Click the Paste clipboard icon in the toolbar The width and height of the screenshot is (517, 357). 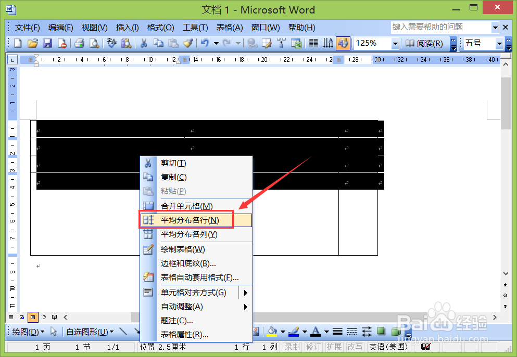(x=173, y=43)
